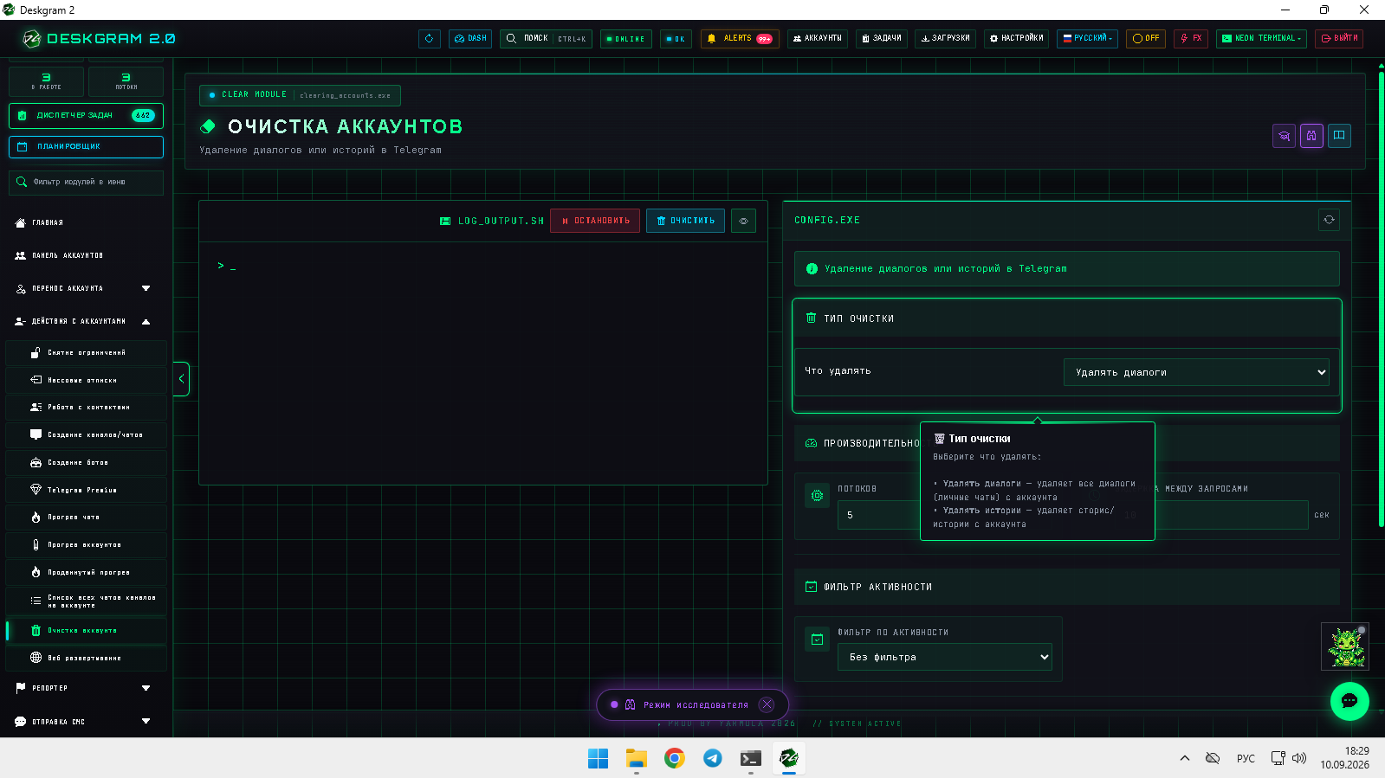Image resolution: width=1385 pixels, height=778 pixels.
Task: Toggle the OK status indicator
Action: pyautogui.click(x=676, y=39)
